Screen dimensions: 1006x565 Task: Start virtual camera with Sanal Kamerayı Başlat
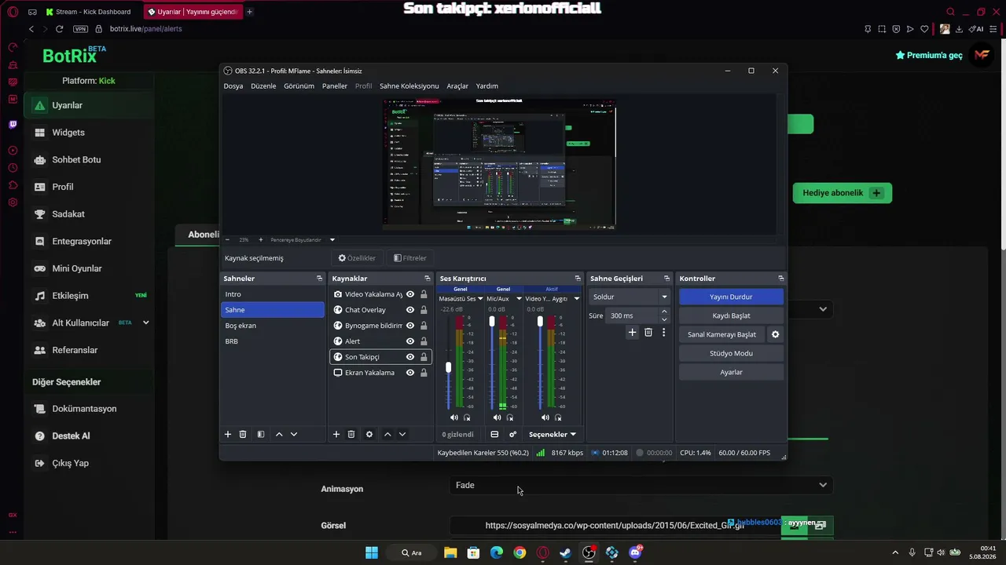[721, 334]
